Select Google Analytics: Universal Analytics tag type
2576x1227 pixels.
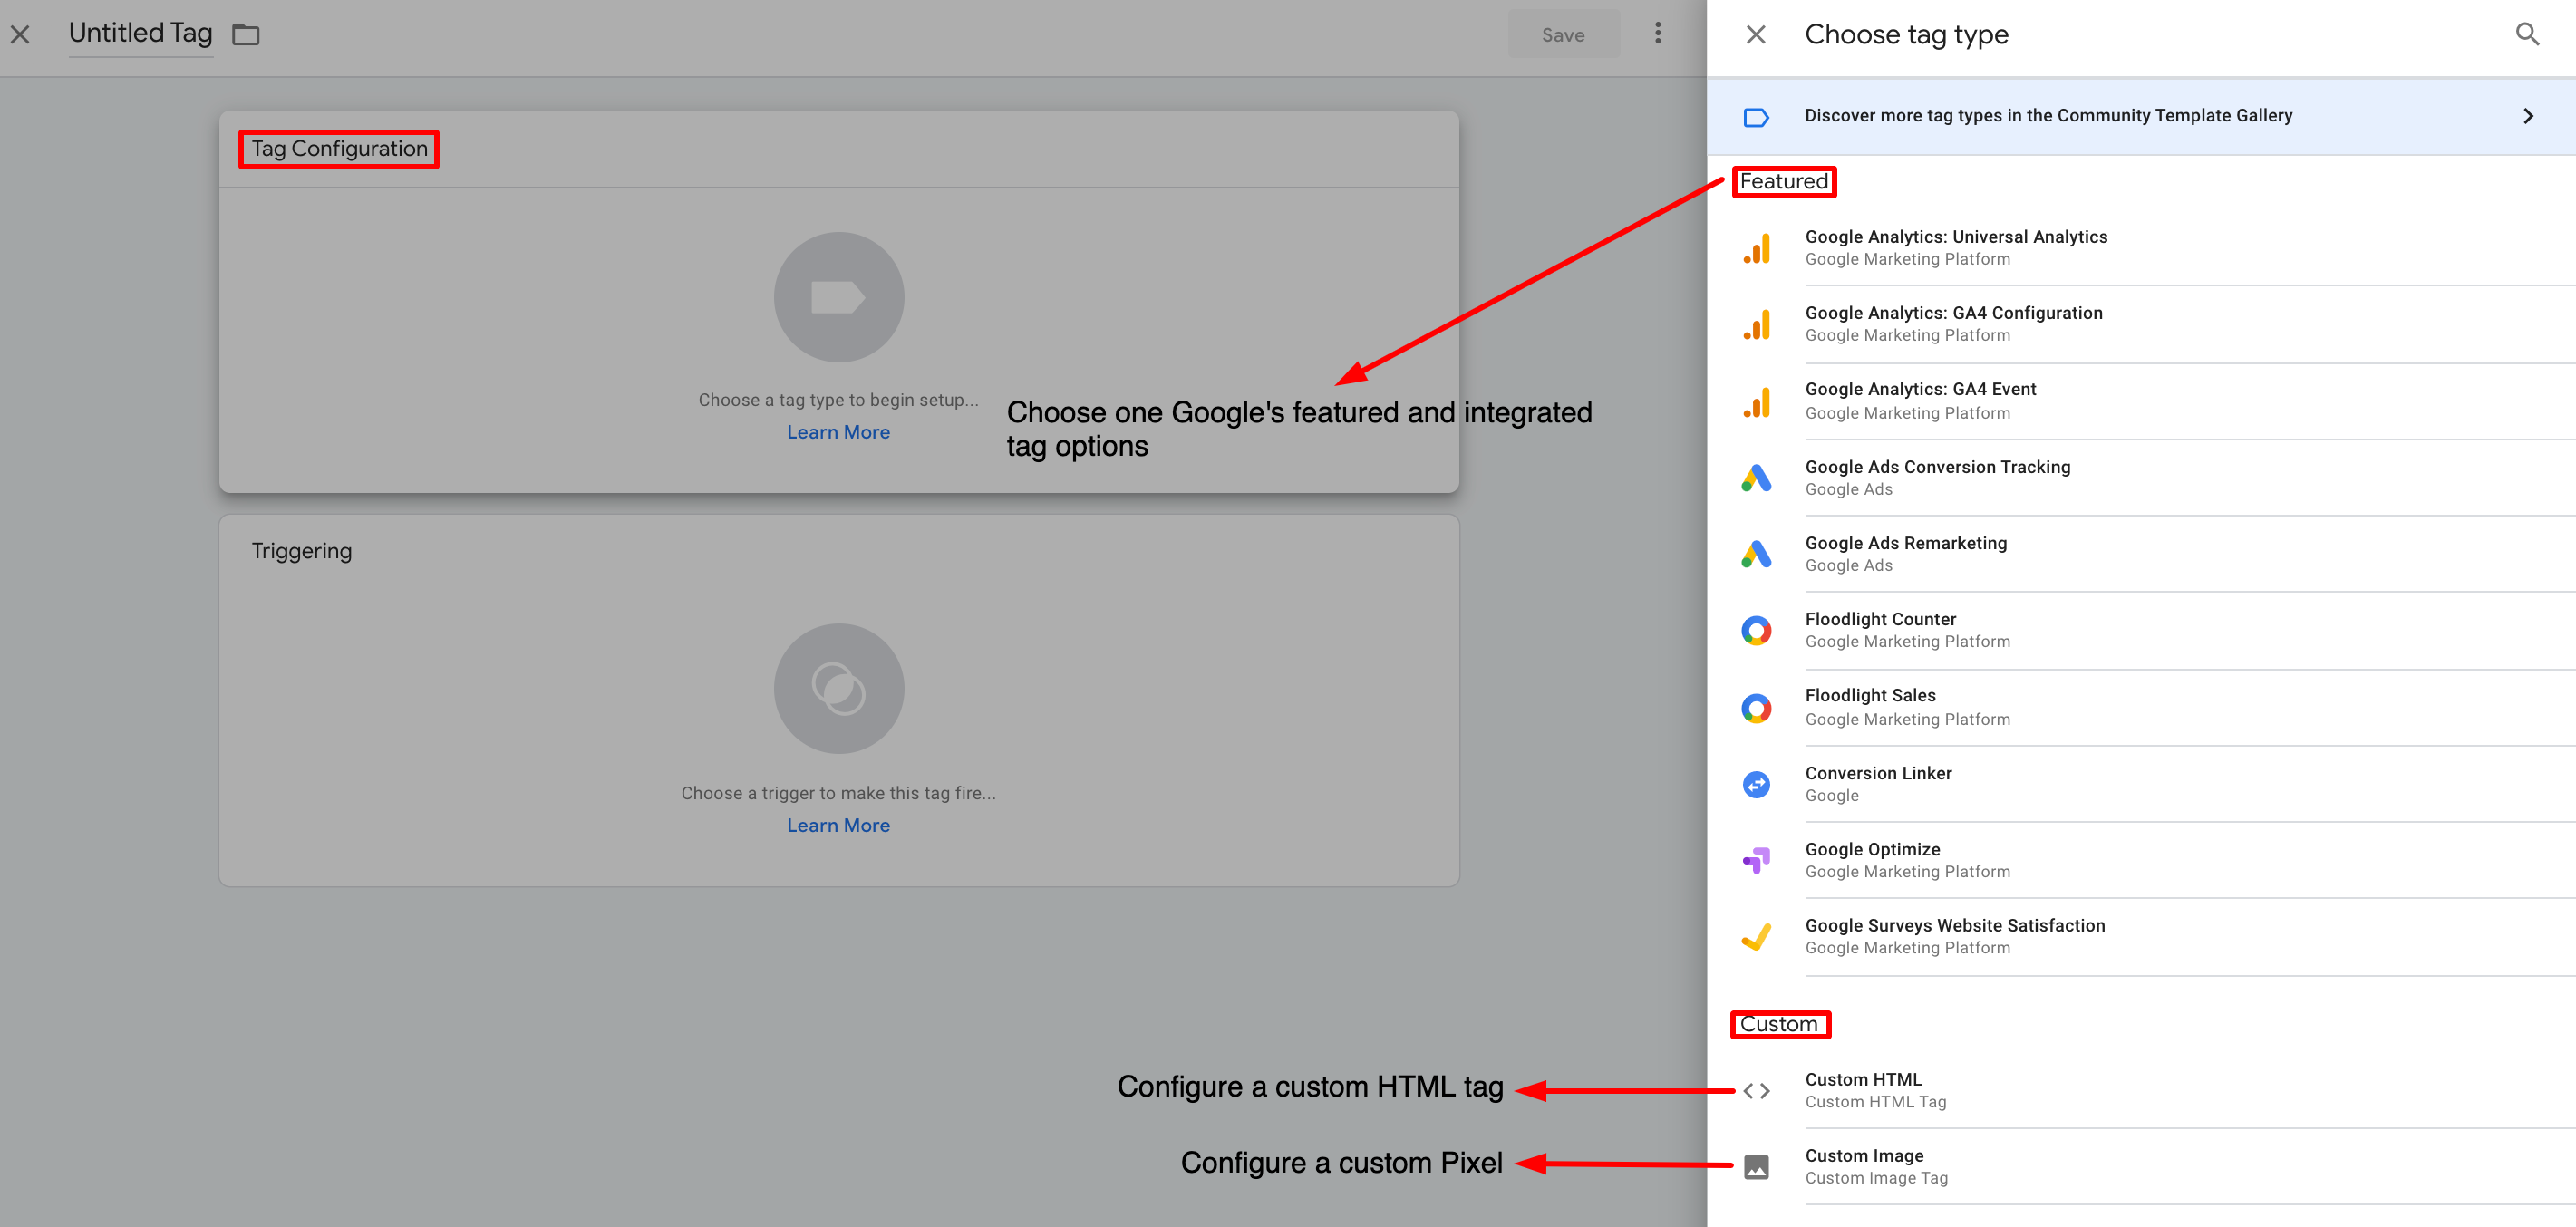(x=2141, y=248)
